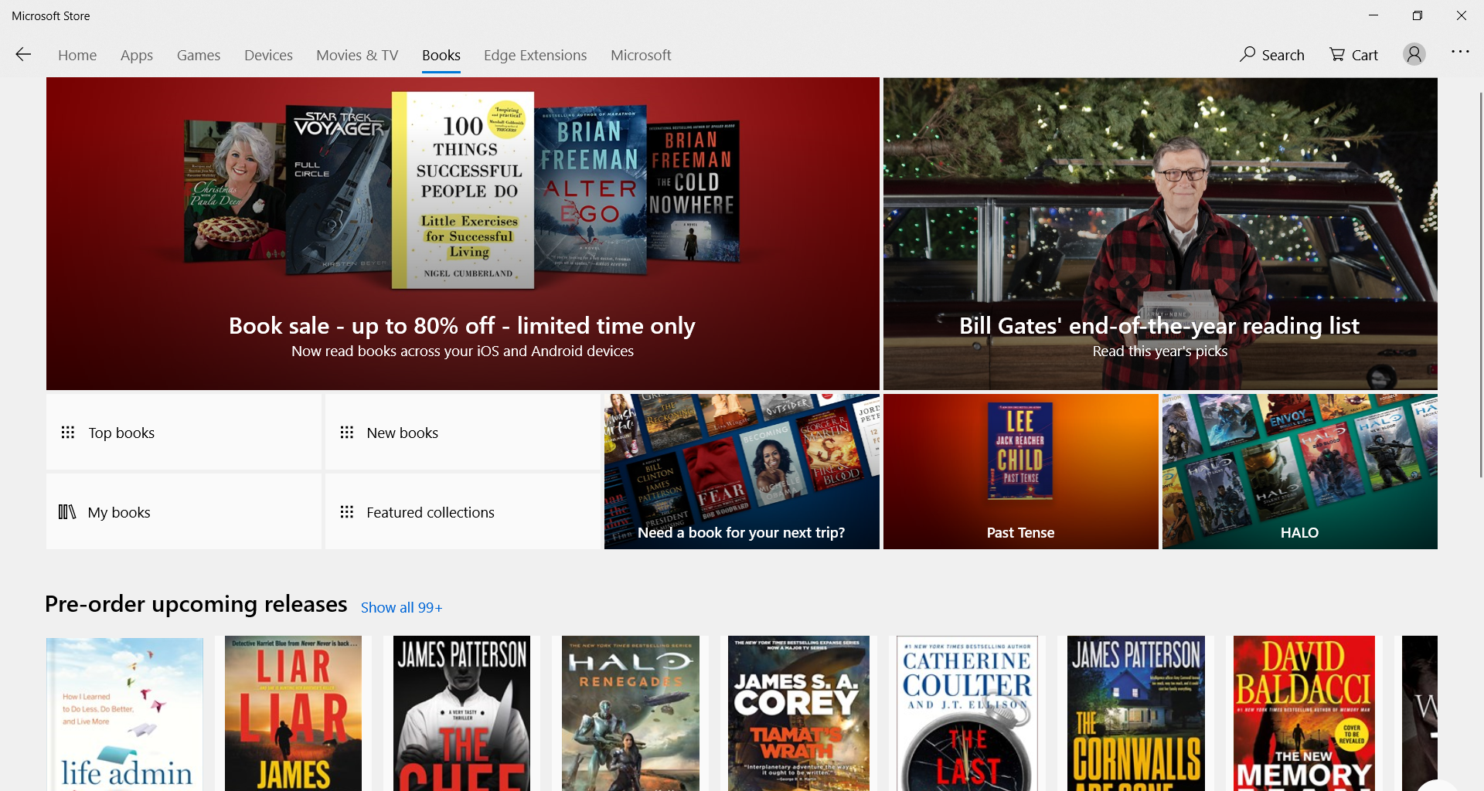Switch to the Apps tab
Image resolution: width=1484 pixels, height=791 pixels.
(x=137, y=55)
